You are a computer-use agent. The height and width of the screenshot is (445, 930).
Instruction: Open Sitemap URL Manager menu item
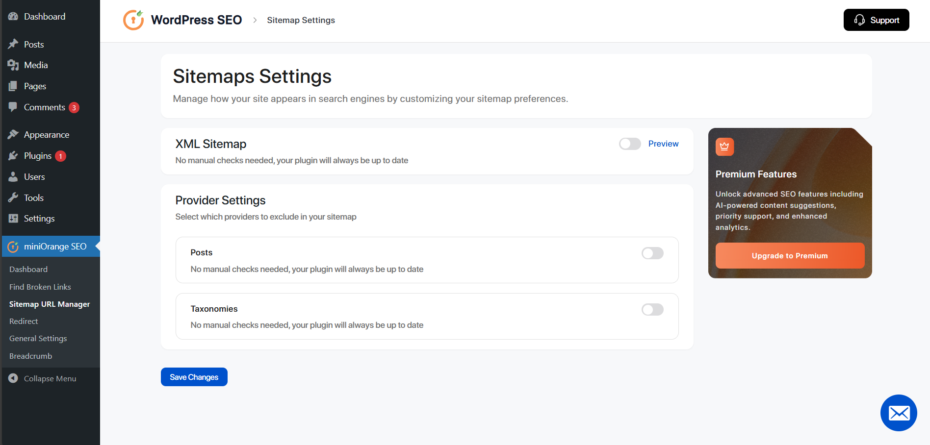[50, 304]
